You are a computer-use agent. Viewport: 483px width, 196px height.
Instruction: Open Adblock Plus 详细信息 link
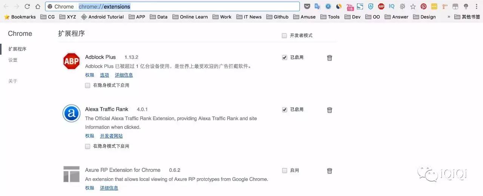tap(124, 75)
